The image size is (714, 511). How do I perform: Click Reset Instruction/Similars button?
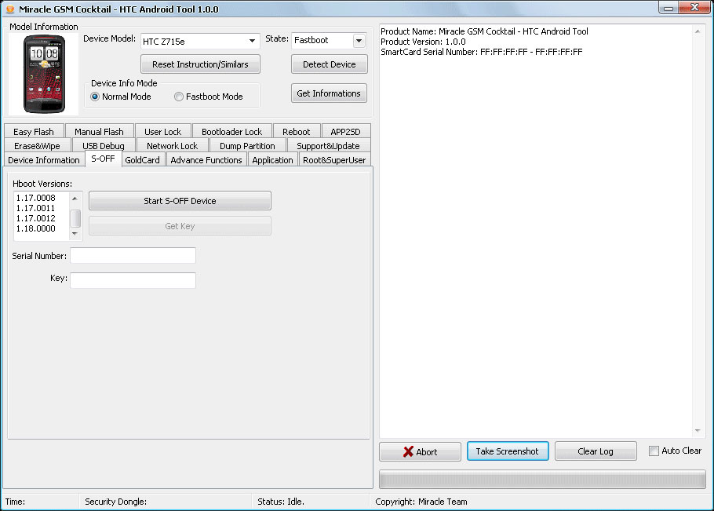[x=200, y=64]
